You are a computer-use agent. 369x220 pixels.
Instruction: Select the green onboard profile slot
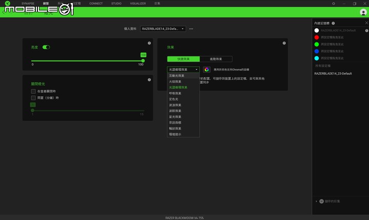(x=317, y=44)
